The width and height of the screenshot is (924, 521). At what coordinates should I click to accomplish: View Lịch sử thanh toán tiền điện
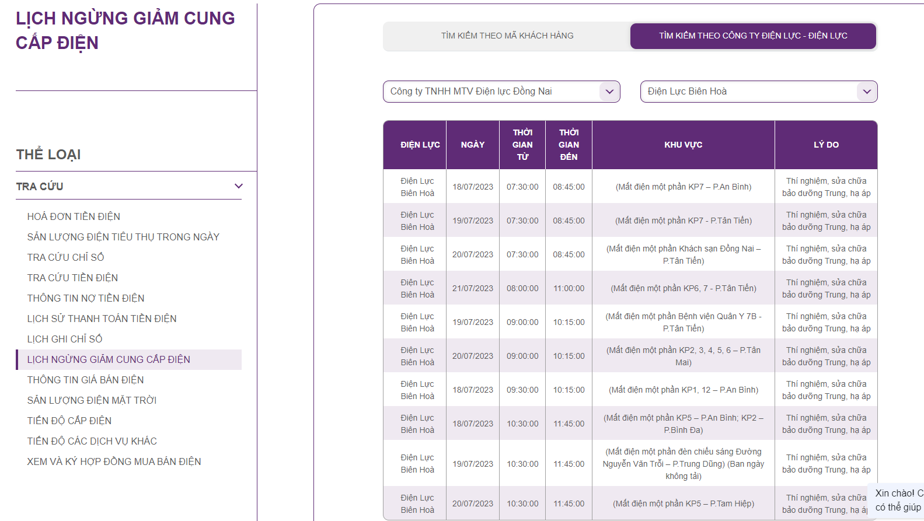point(102,319)
